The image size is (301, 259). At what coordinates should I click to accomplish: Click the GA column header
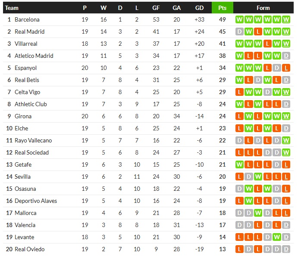click(x=177, y=8)
